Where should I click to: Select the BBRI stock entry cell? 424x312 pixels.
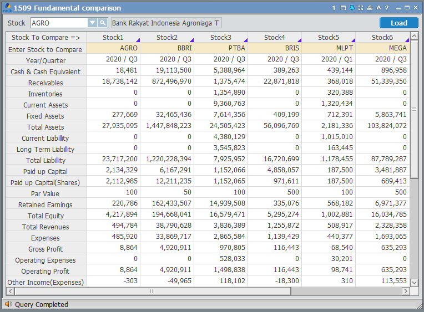167,48
